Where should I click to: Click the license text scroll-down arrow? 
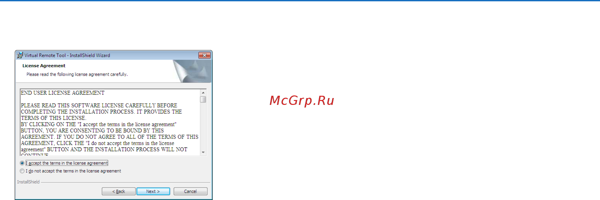tap(203, 152)
